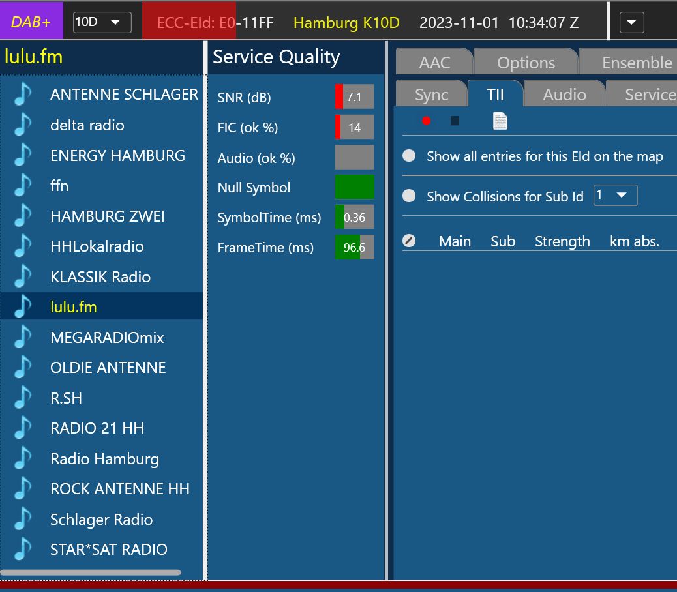Click the SNR (dB) level bar

354,97
